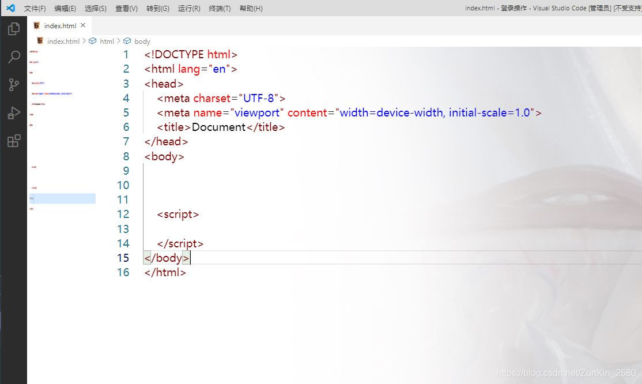Click the </script> closing tag
This screenshot has width=642, height=384.
click(x=180, y=243)
